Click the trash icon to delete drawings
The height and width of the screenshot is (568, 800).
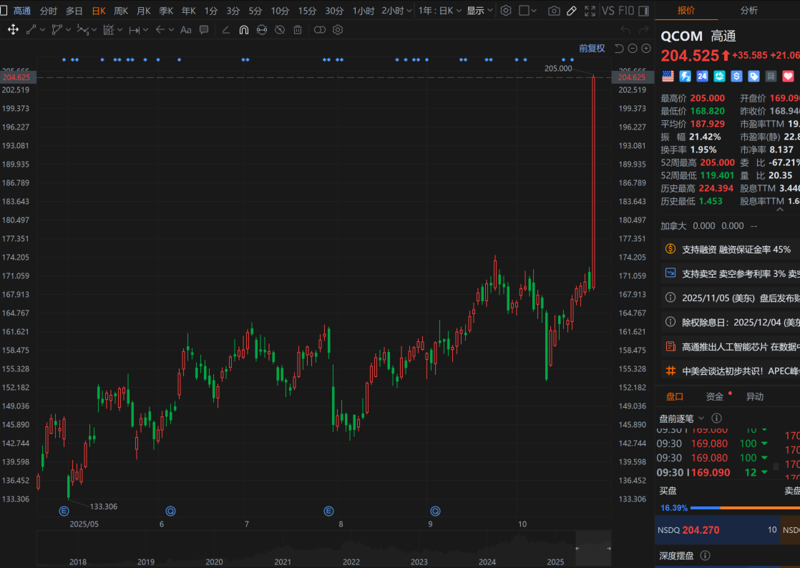(x=298, y=30)
